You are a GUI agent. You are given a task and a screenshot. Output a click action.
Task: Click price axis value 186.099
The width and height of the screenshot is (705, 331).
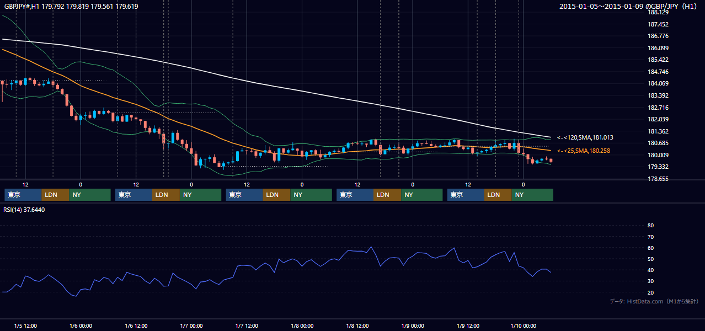(x=658, y=48)
